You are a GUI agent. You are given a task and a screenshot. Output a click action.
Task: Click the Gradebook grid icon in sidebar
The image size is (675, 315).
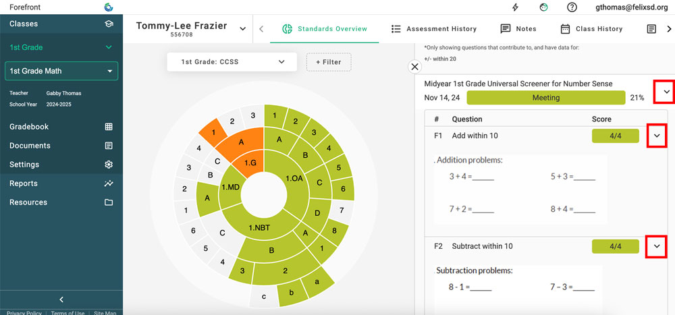[109, 127]
